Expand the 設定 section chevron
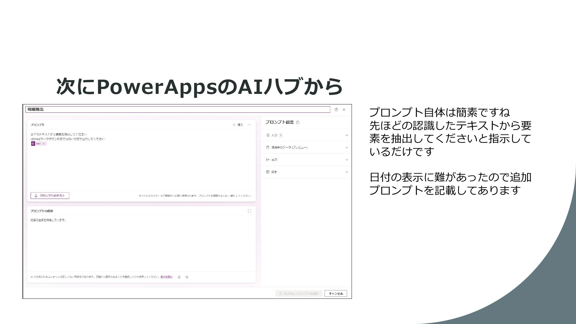The image size is (576, 324). (x=347, y=172)
